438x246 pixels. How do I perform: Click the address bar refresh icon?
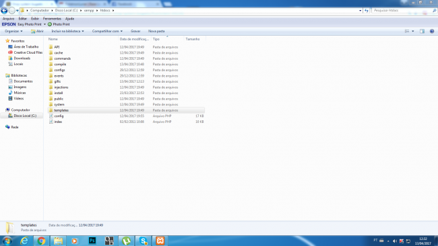367,10
